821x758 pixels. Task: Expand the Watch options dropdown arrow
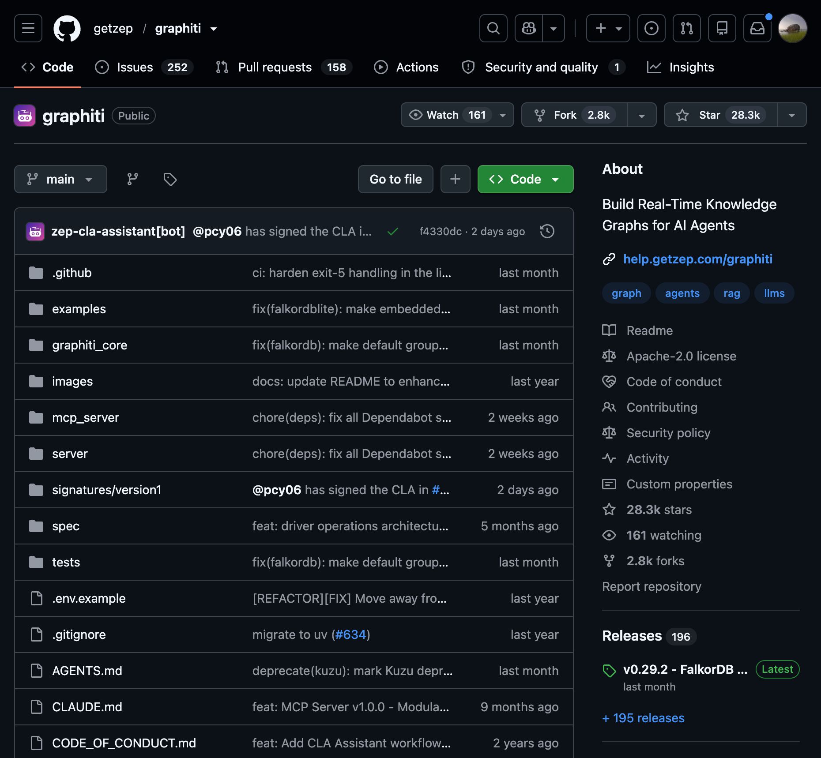(503, 115)
